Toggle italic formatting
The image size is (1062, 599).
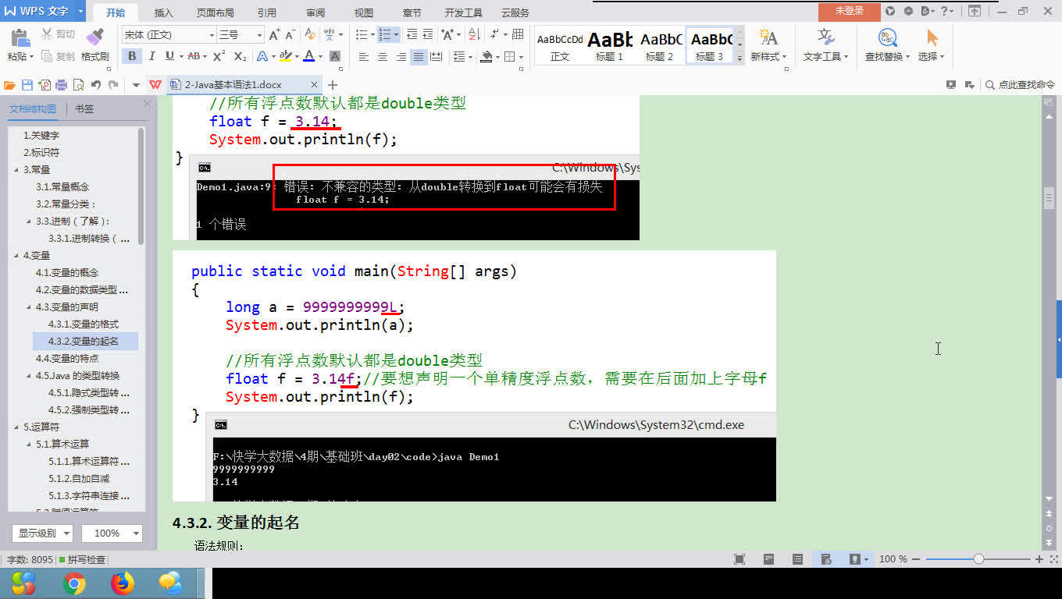[151, 56]
